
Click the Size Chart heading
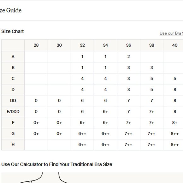[x=13, y=32]
